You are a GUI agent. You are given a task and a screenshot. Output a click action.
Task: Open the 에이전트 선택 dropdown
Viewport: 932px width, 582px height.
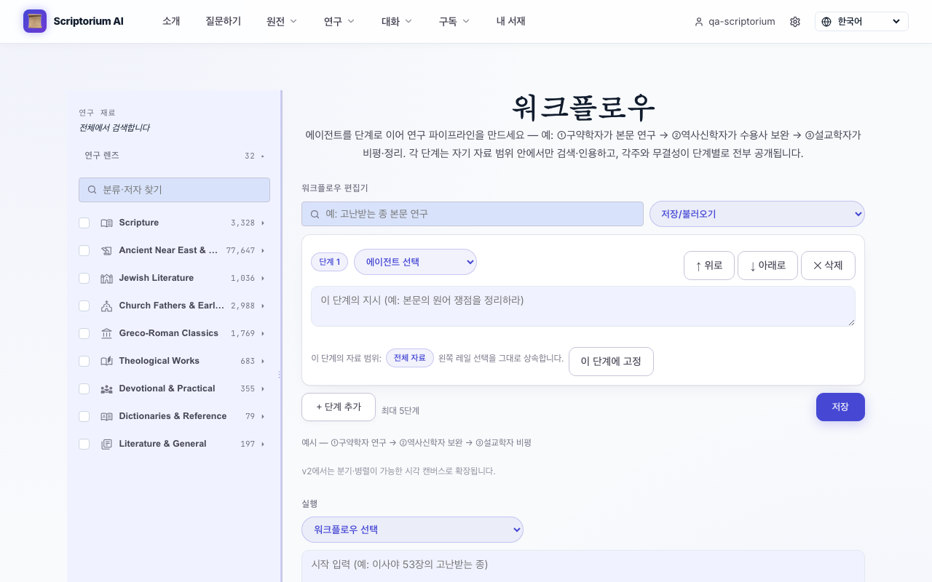[x=415, y=262]
